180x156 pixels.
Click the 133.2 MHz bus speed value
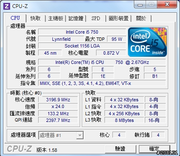[58, 114]
